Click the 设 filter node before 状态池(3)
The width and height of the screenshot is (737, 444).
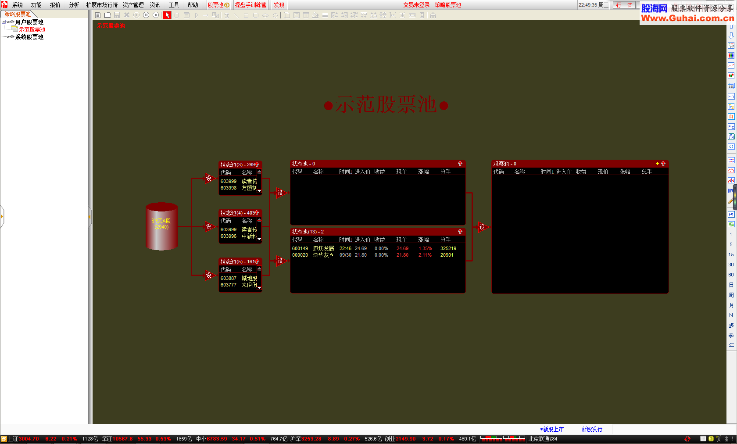[209, 178]
